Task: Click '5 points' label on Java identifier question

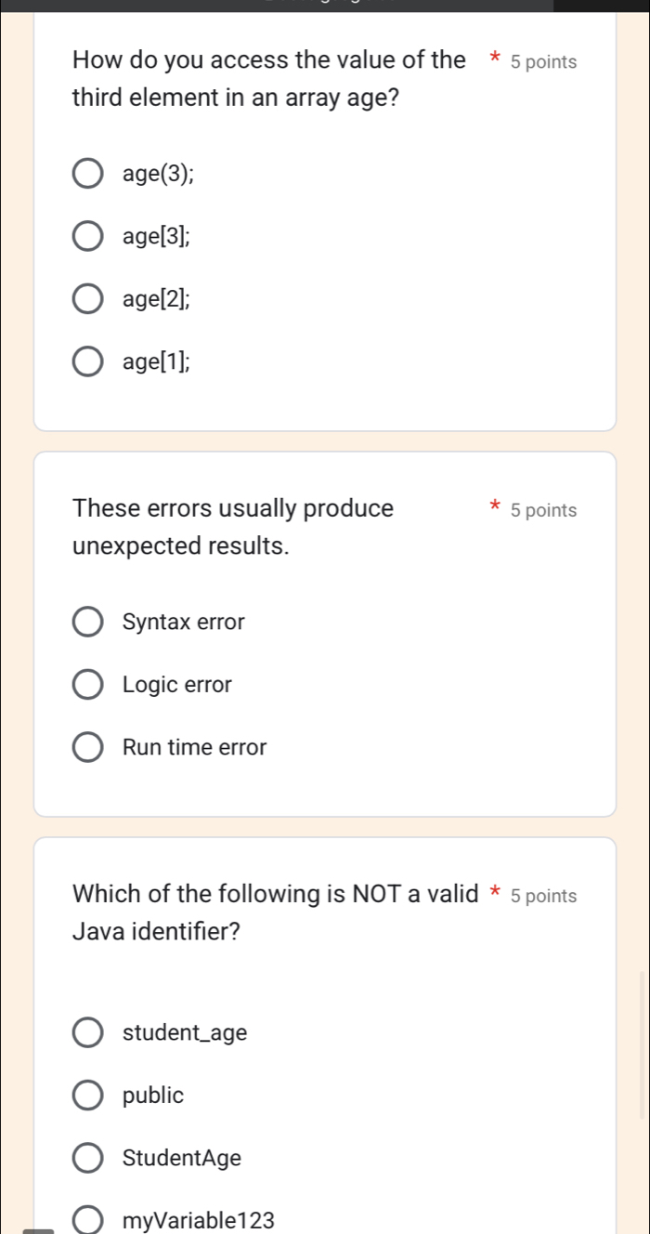Action: (x=543, y=897)
